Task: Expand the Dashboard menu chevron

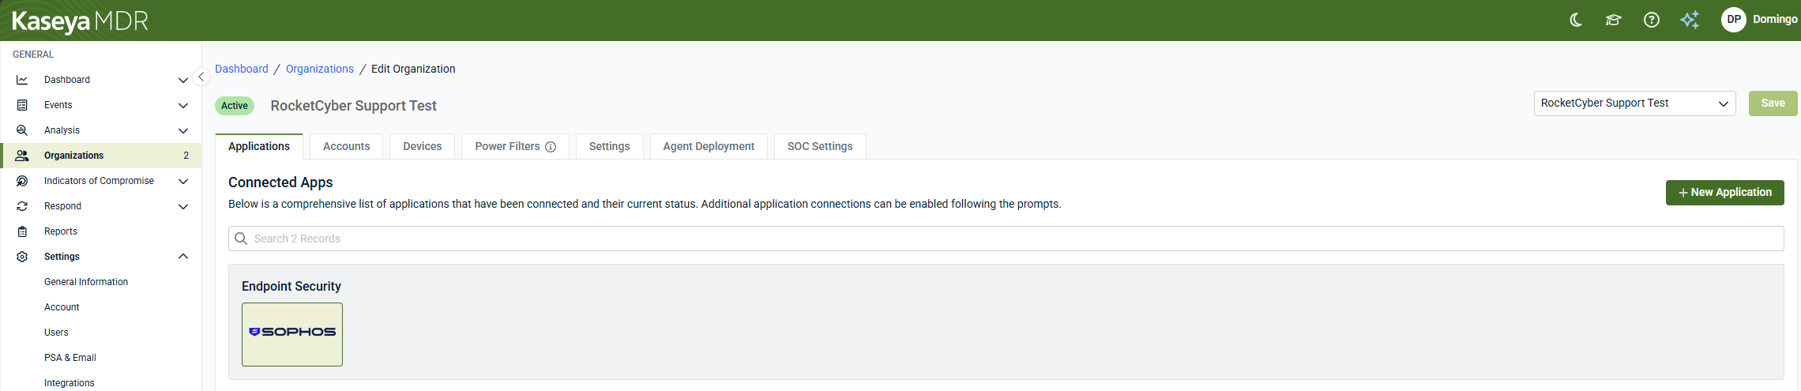Action: [x=183, y=80]
